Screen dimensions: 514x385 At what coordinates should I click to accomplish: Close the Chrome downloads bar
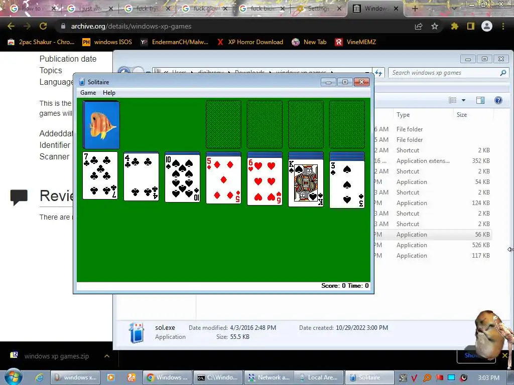(505, 355)
